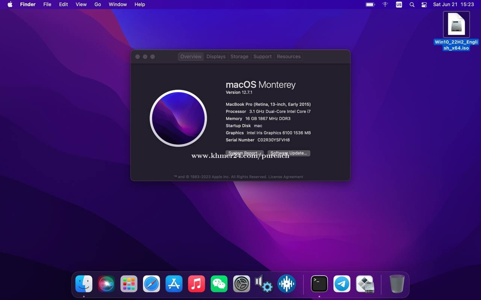Open the View menu
Image resolution: width=481 pixels, height=300 pixels.
81,4
